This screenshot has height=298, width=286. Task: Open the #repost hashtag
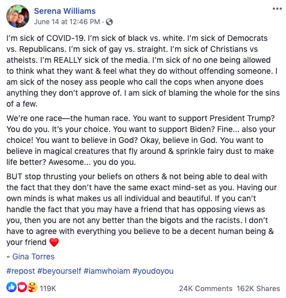coord(21,271)
